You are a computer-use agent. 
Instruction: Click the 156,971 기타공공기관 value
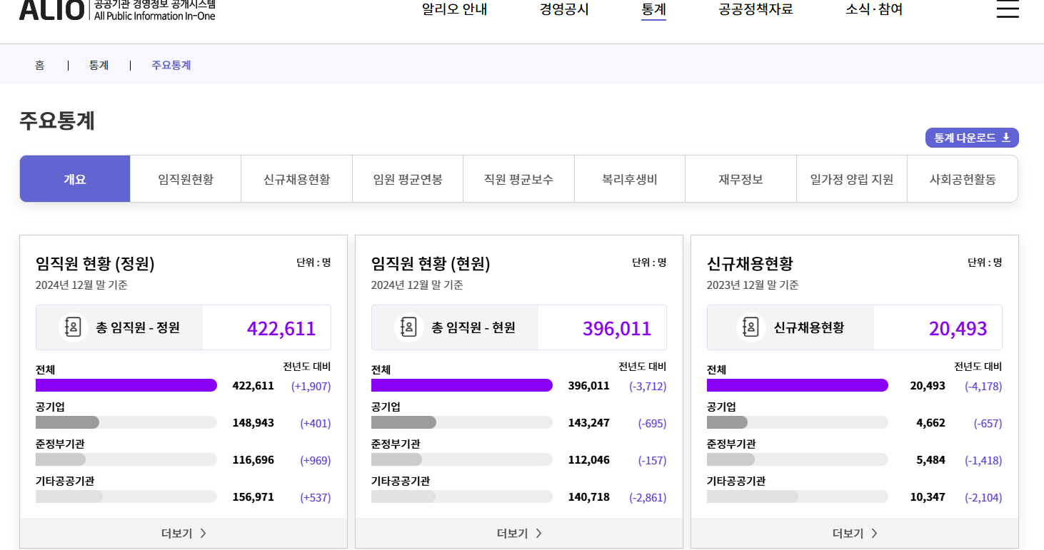tap(253, 497)
